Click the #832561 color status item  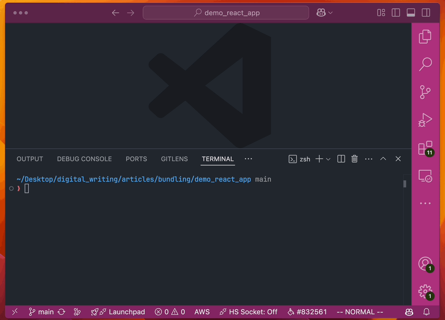(307, 312)
